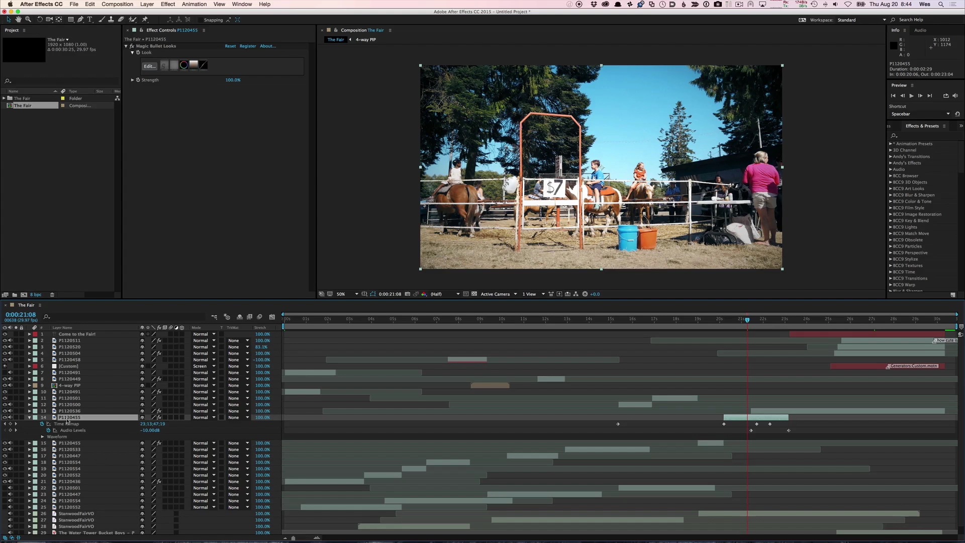Viewport: 965px width, 543px height.
Task: Enable the Snapping checkbox
Action: click(201, 20)
